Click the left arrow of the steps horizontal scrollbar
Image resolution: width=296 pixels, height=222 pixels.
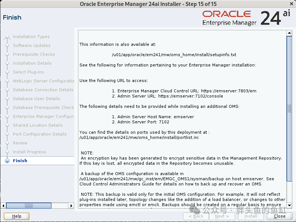coord(3,206)
